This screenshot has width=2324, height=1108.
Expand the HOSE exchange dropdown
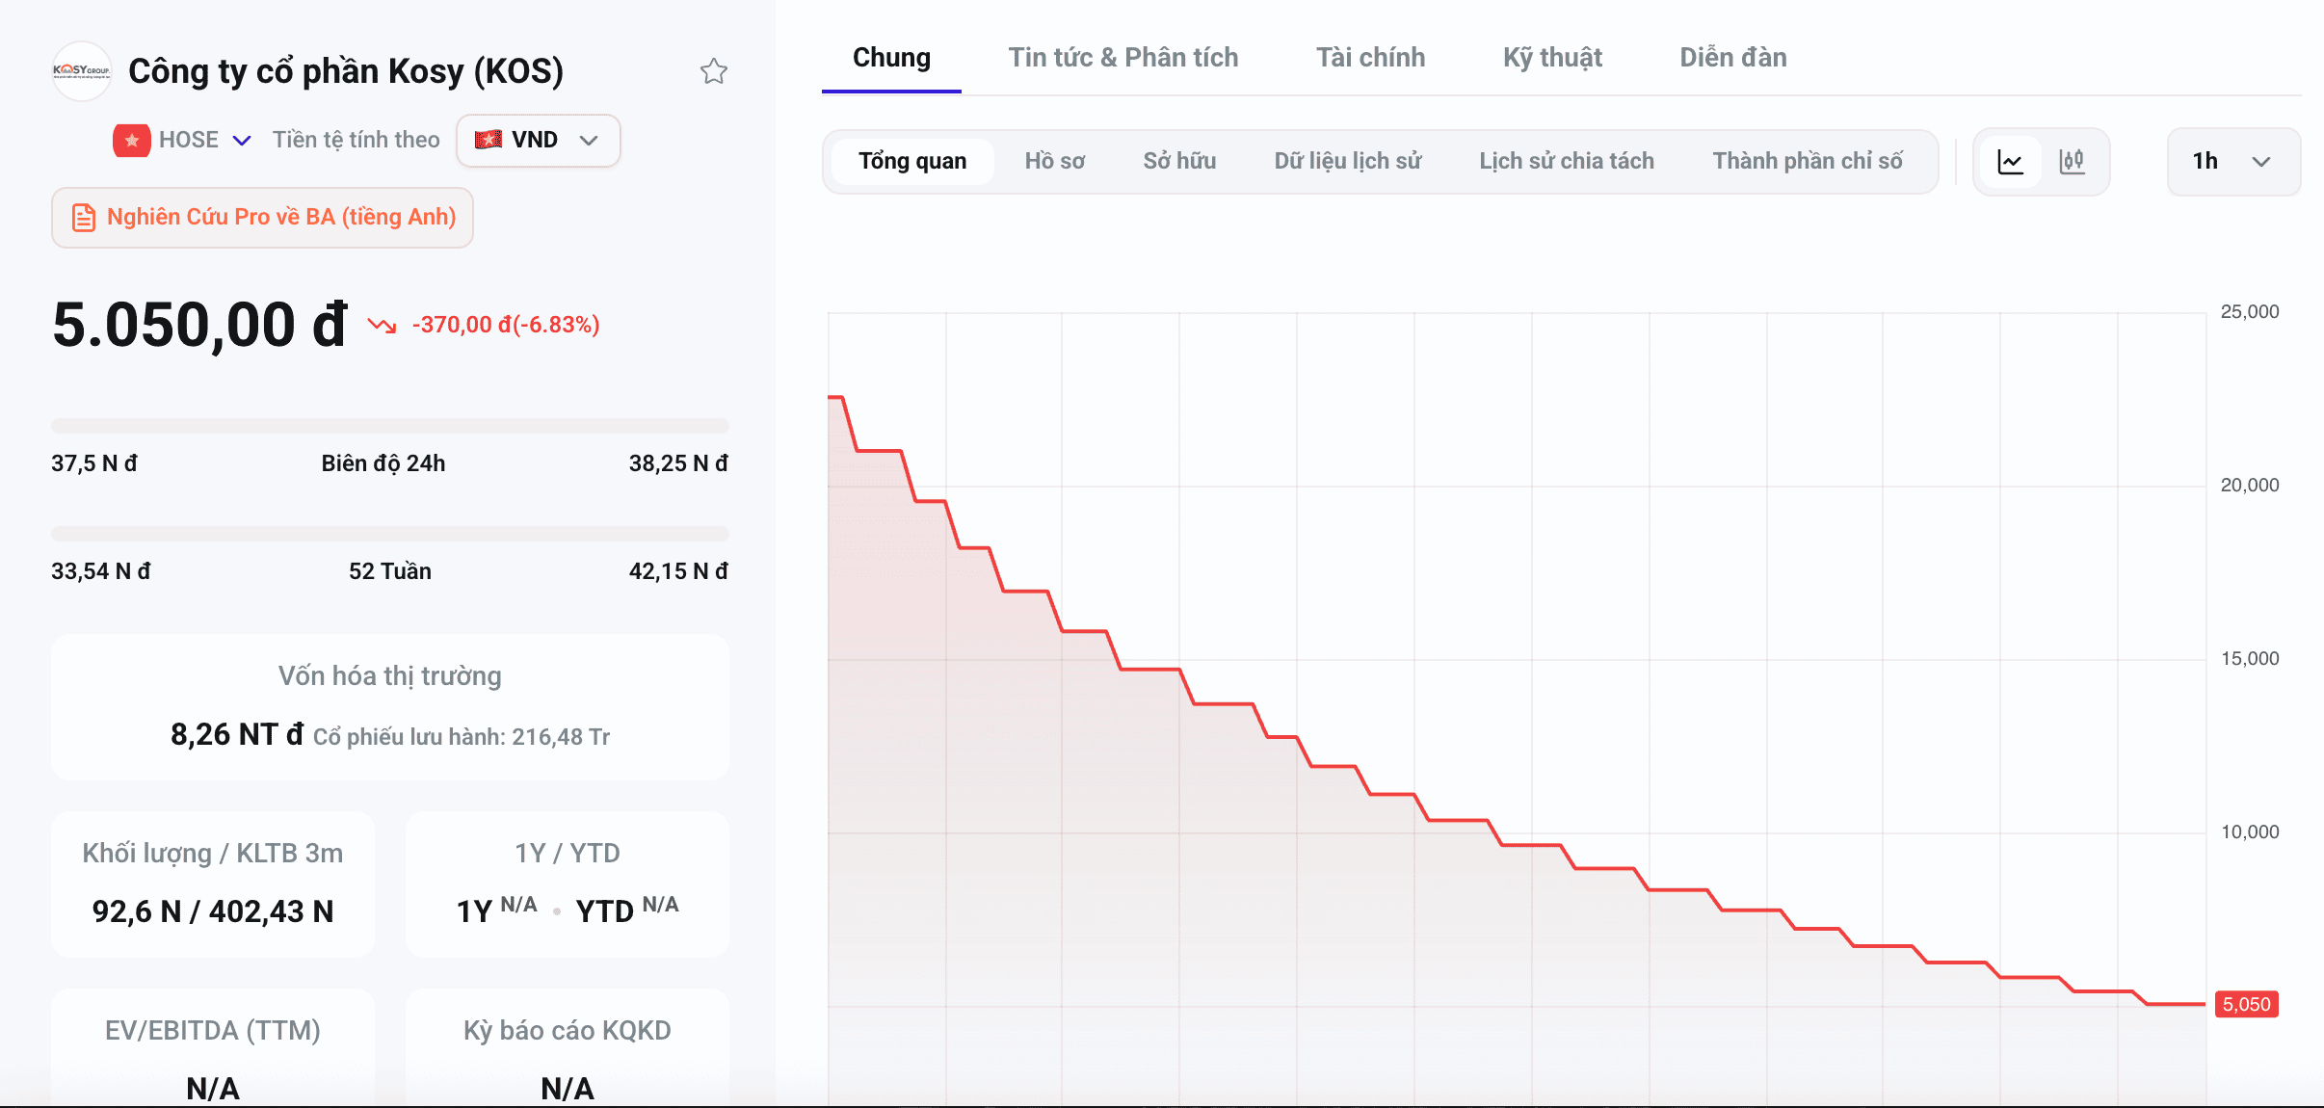click(243, 141)
